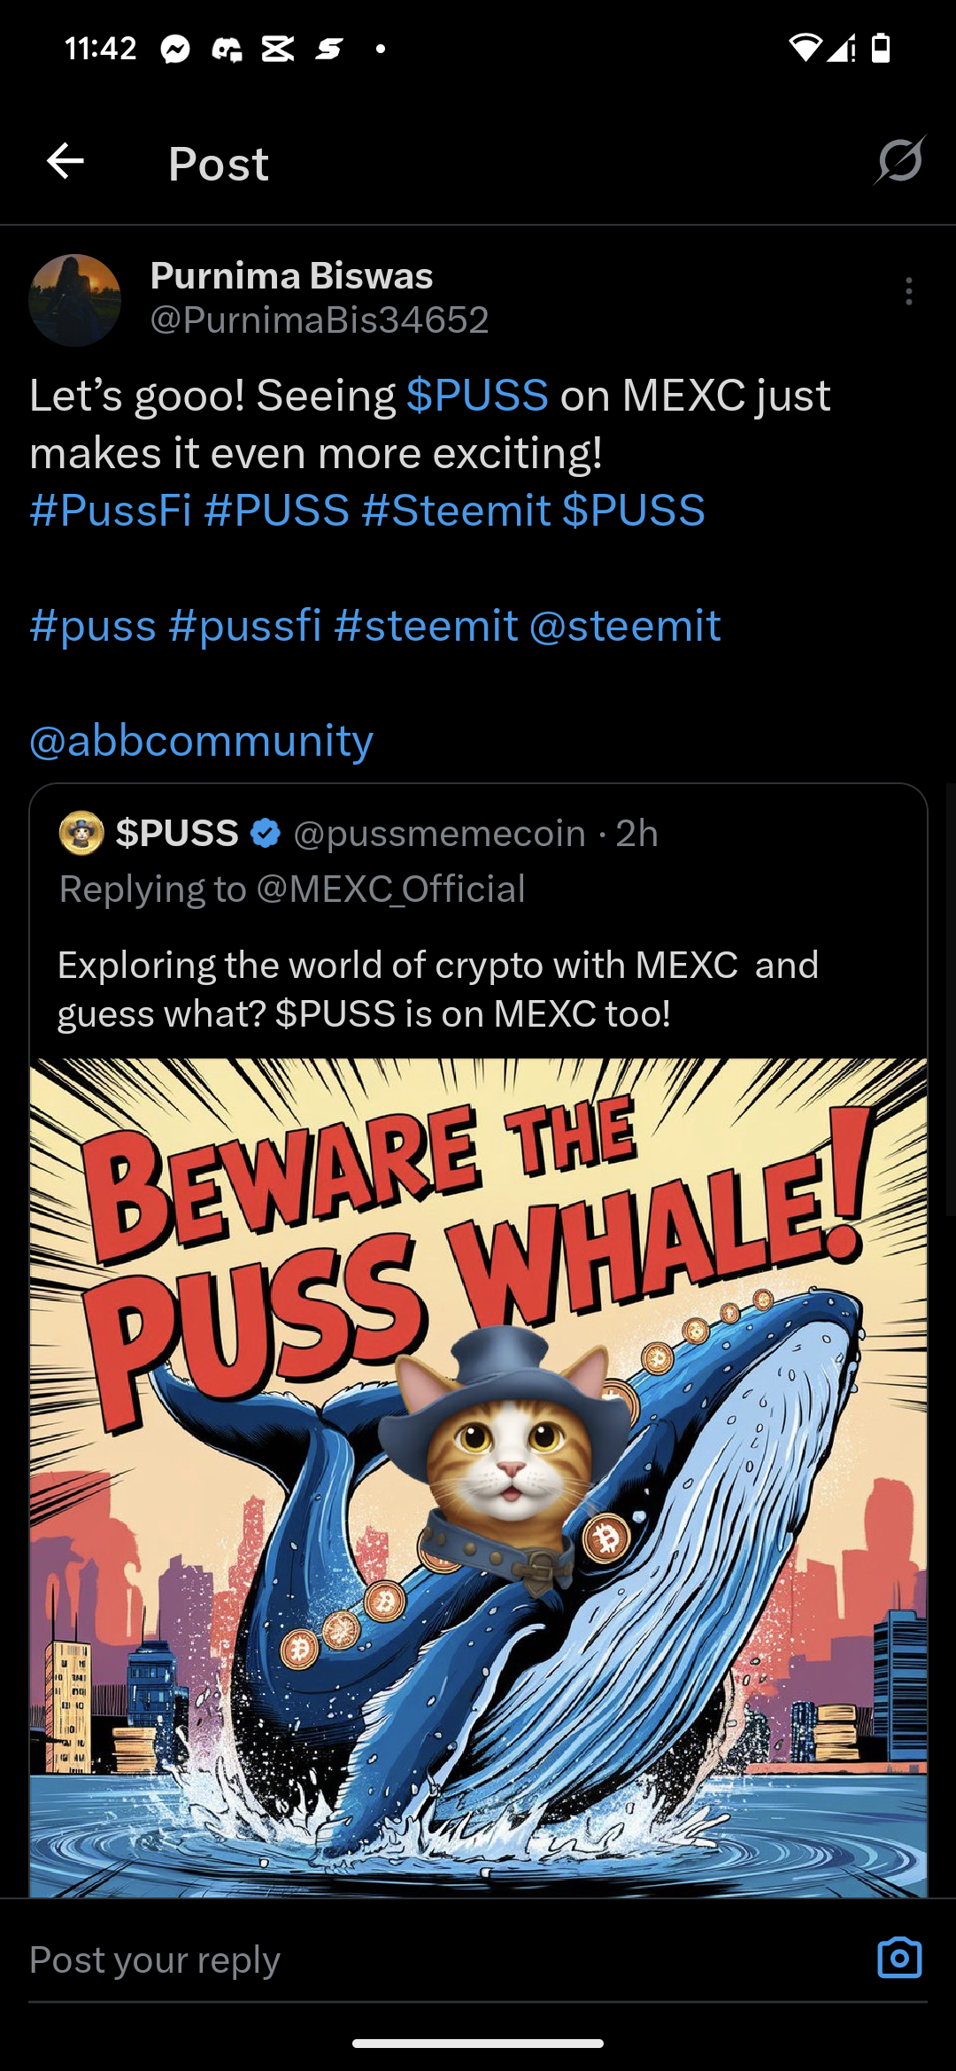Tap the blue verified badge next to $PUSS
The width and height of the screenshot is (956, 2071).
(x=266, y=833)
